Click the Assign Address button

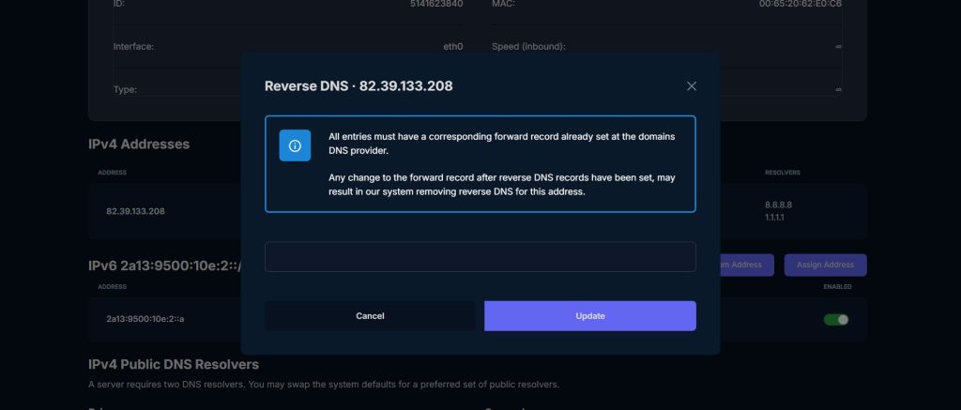(x=825, y=266)
